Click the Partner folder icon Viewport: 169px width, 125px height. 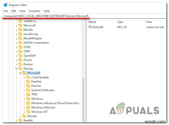pyautogui.click(x=20, y=64)
